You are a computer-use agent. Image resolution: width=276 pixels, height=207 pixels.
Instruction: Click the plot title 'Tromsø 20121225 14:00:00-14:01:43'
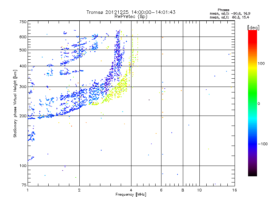(x=131, y=12)
